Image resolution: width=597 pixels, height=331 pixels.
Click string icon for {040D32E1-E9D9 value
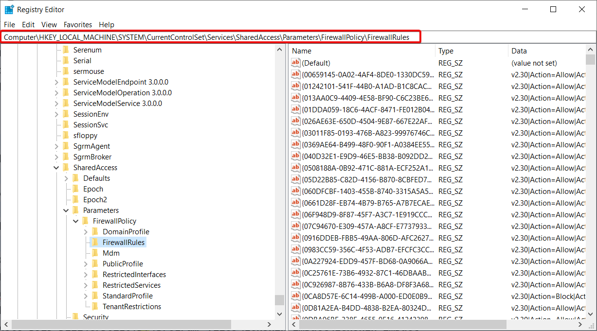[296, 156]
